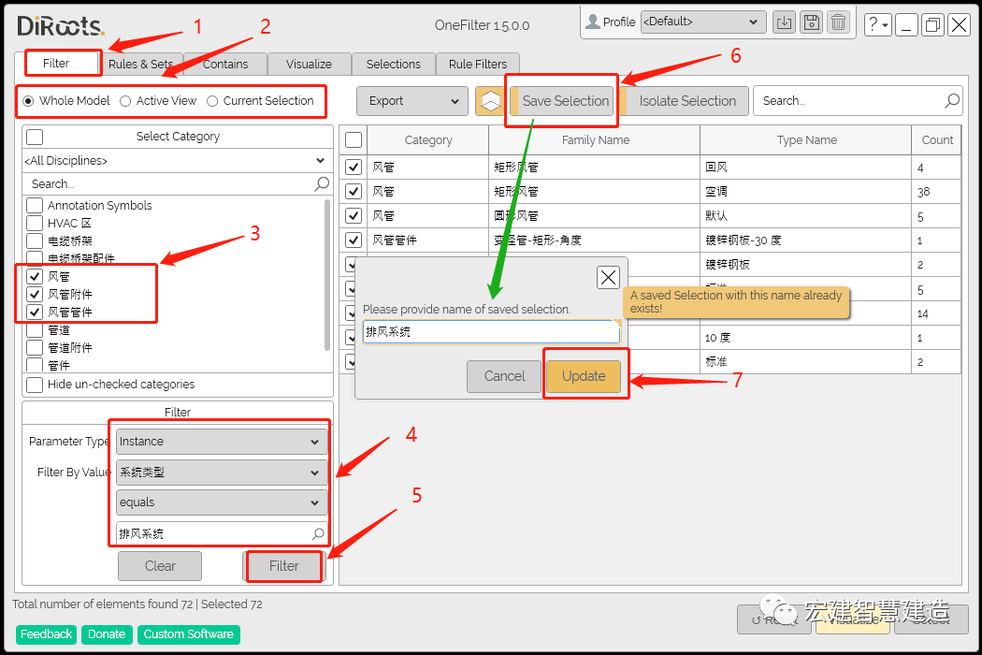Enable Hide un-checked categories checkbox

tap(35, 385)
